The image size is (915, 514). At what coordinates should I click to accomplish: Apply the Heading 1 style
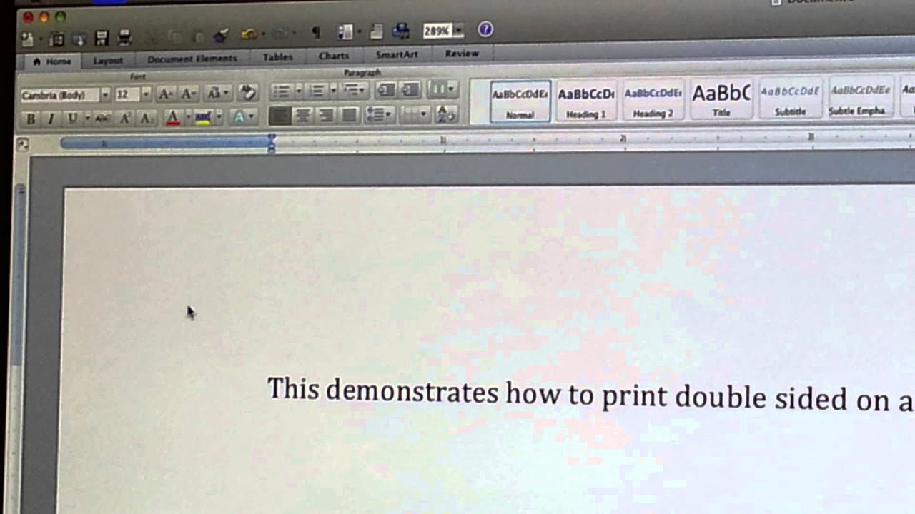coord(586,101)
